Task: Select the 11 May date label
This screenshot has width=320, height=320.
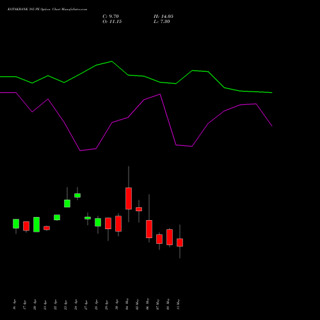Action: point(178,304)
